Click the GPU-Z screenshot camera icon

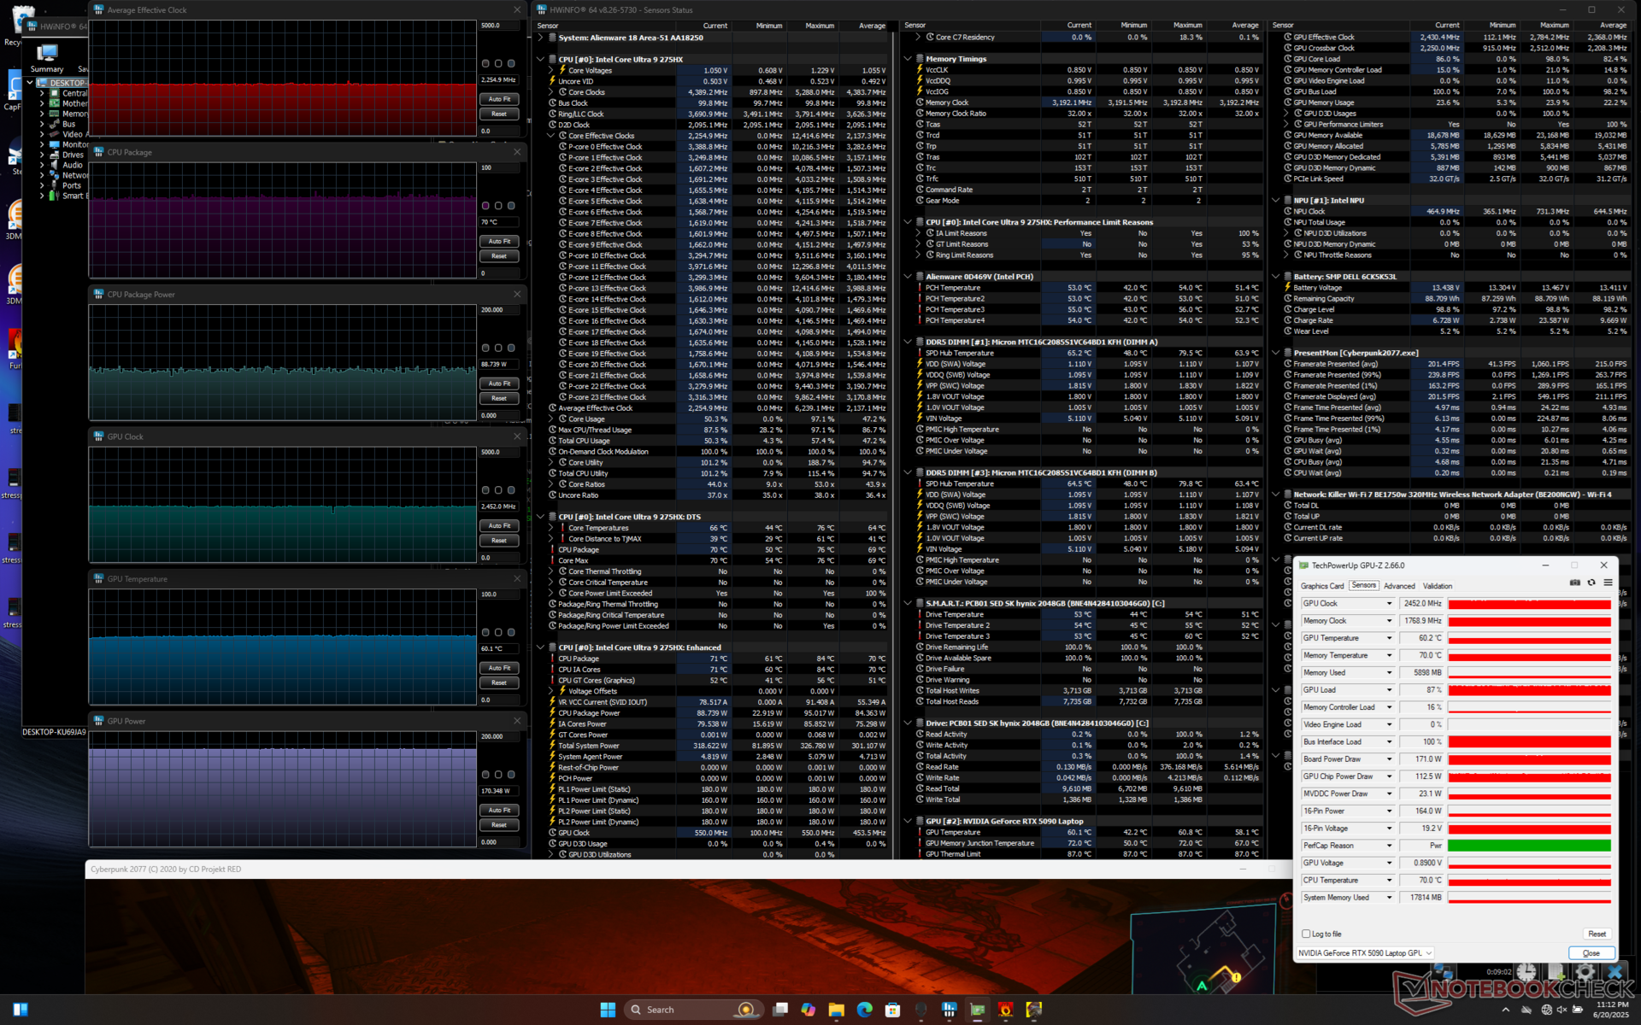pos(1574,583)
